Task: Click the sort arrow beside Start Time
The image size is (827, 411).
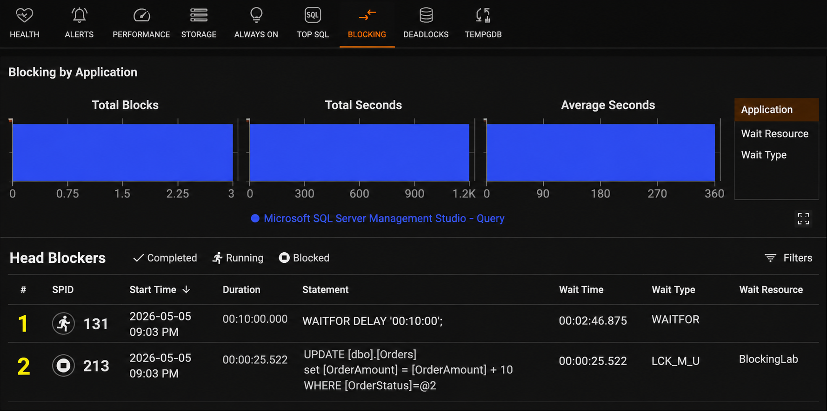Action: coord(187,290)
